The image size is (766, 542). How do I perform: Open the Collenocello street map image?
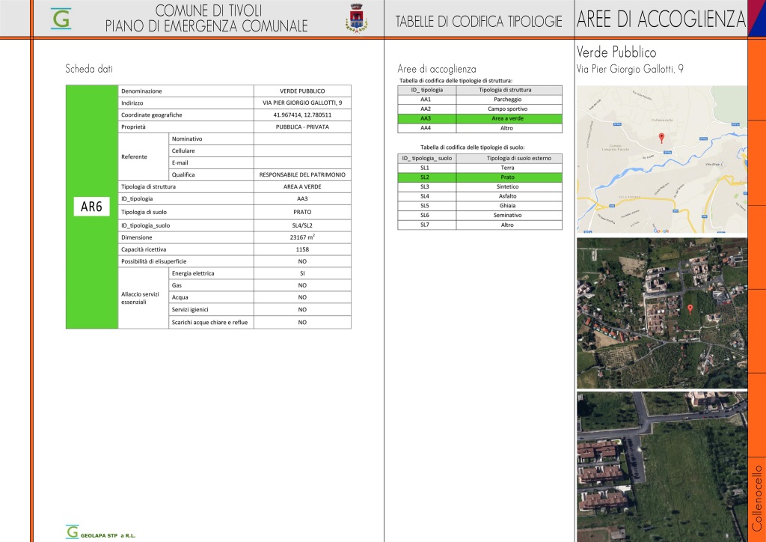662,159
